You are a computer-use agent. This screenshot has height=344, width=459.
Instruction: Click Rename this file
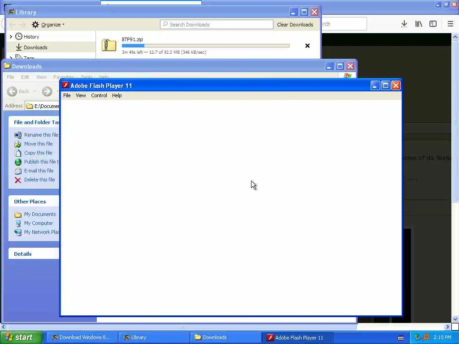41,135
